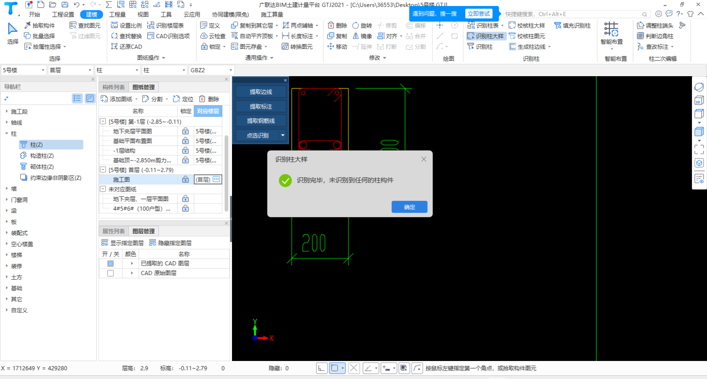Click the 设置比例 set scale tool
This screenshot has height=379, width=707.
[126, 25]
